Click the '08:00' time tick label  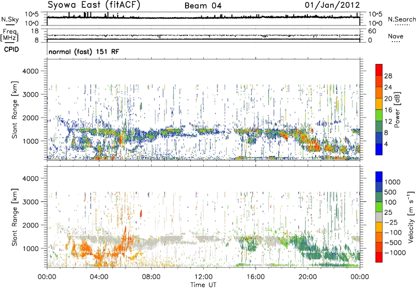coord(151,277)
